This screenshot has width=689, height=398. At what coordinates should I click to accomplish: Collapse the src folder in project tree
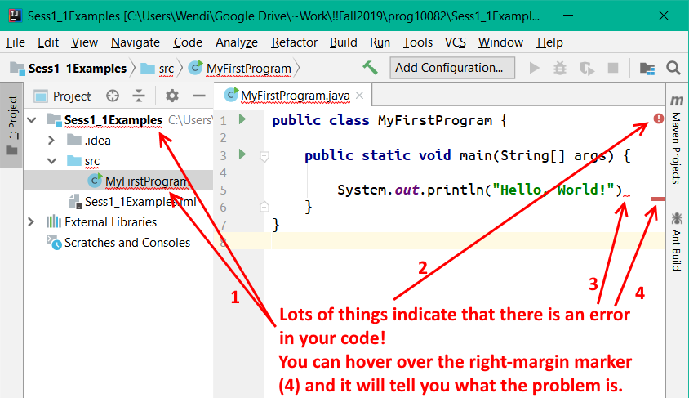point(52,161)
